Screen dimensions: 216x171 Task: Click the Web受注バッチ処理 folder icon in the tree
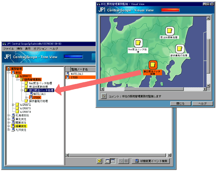pos(26,83)
